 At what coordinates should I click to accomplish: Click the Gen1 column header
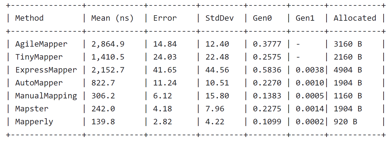(x=305, y=18)
